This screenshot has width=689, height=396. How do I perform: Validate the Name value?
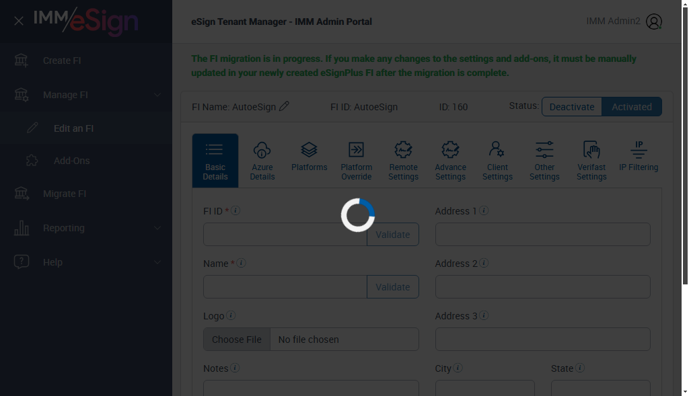(x=393, y=286)
